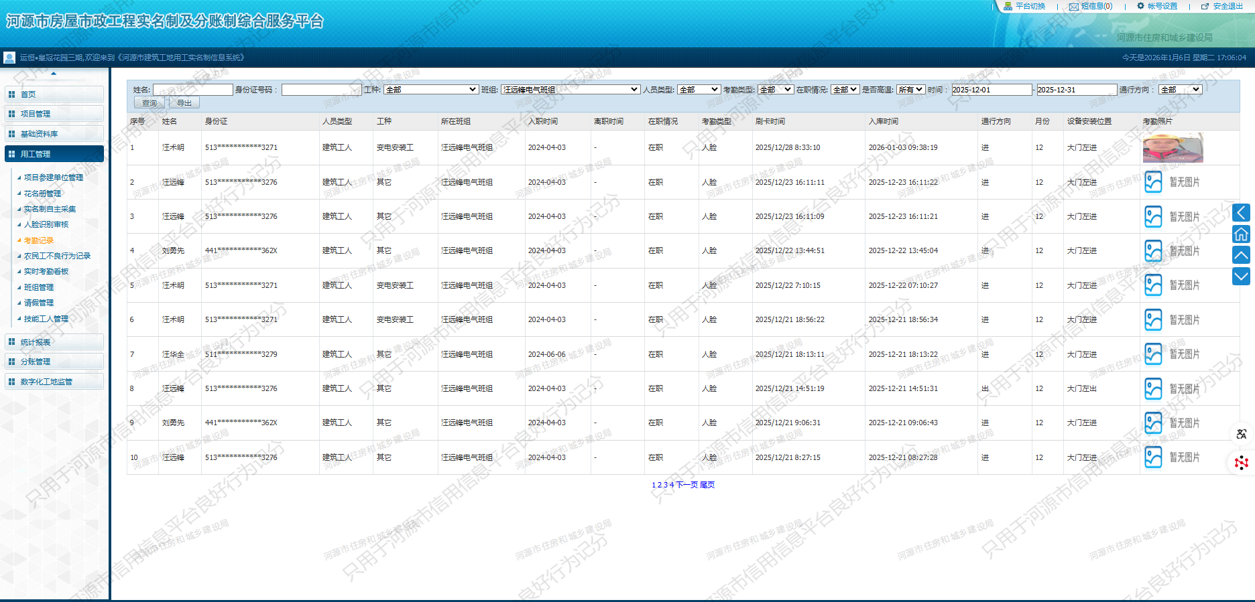The width and height of the screenshot is (1255, 602).
Task: Click the floating up arrow icon
Action: (x=1241, y=255)
